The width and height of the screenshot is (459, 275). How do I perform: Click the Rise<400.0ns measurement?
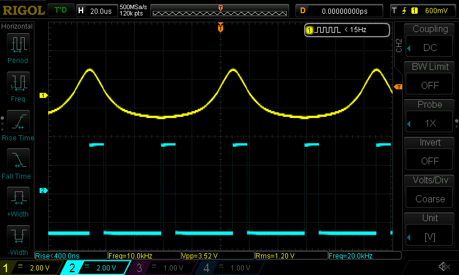[x=71, y=256]
